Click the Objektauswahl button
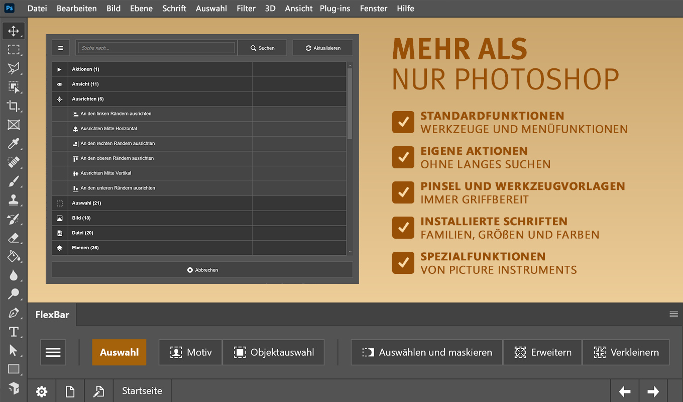This screenshot has height=402, width=683. pyautogui.click(x=274, y=352)
